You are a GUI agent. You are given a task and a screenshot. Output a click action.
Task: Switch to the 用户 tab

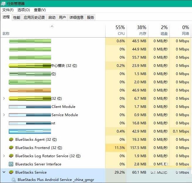point(62,18)
